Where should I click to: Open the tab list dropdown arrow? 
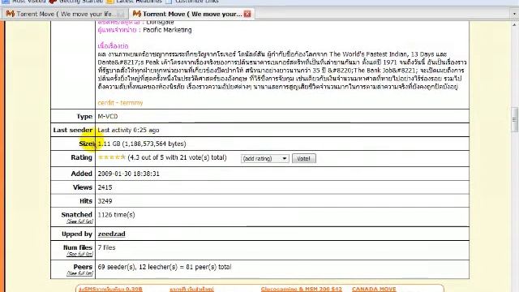click(x=514, y=14)
